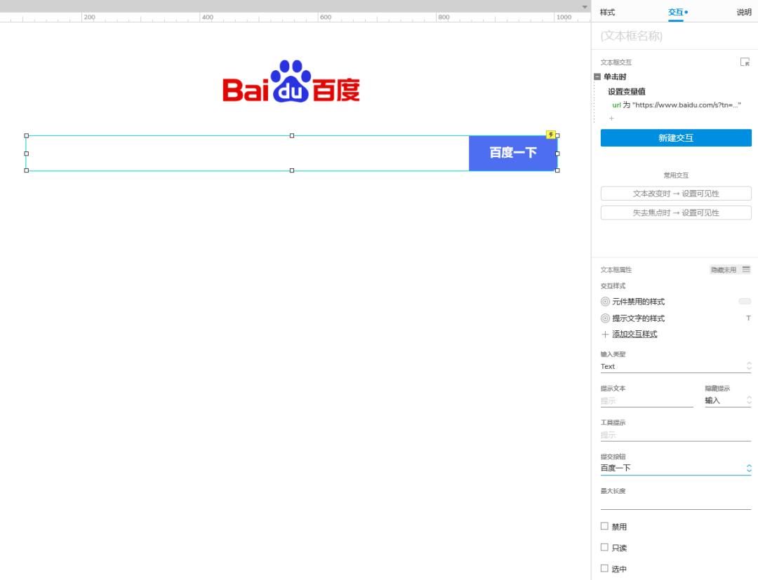Open the disabled style preview swatch

[745, 302]
